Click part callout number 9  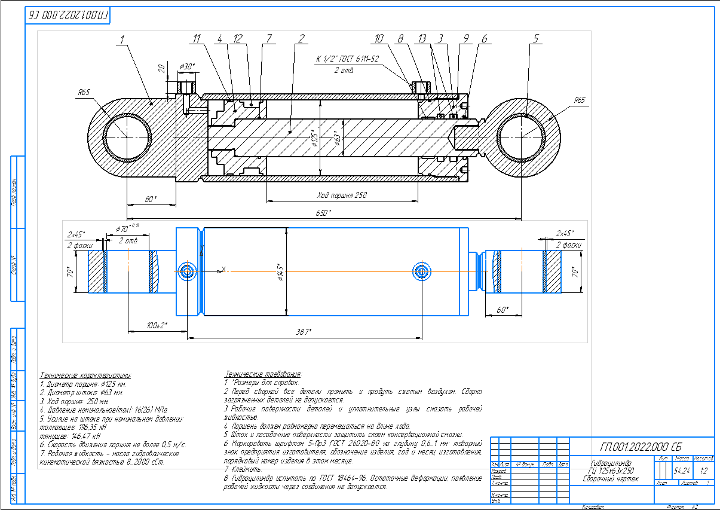[x=466, y=39]
